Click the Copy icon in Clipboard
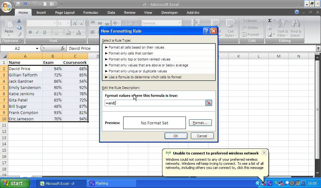 tap(19, 27)
